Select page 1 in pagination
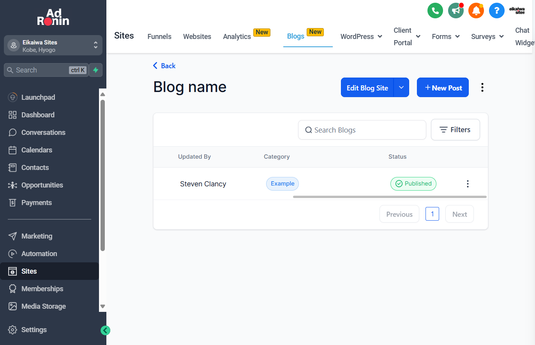The width and height of the screenshot is (535, 345). click(x=432, y=214)
